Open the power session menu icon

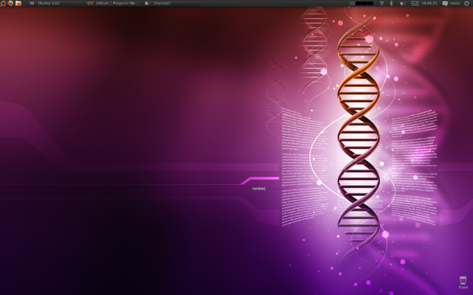pyautogui.click(x=466, y=4)
